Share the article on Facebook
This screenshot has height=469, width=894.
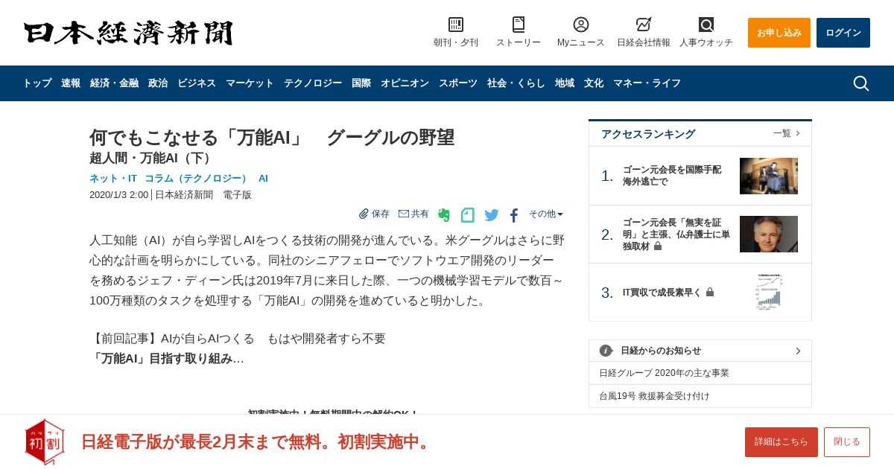click(x=514, y=215)
